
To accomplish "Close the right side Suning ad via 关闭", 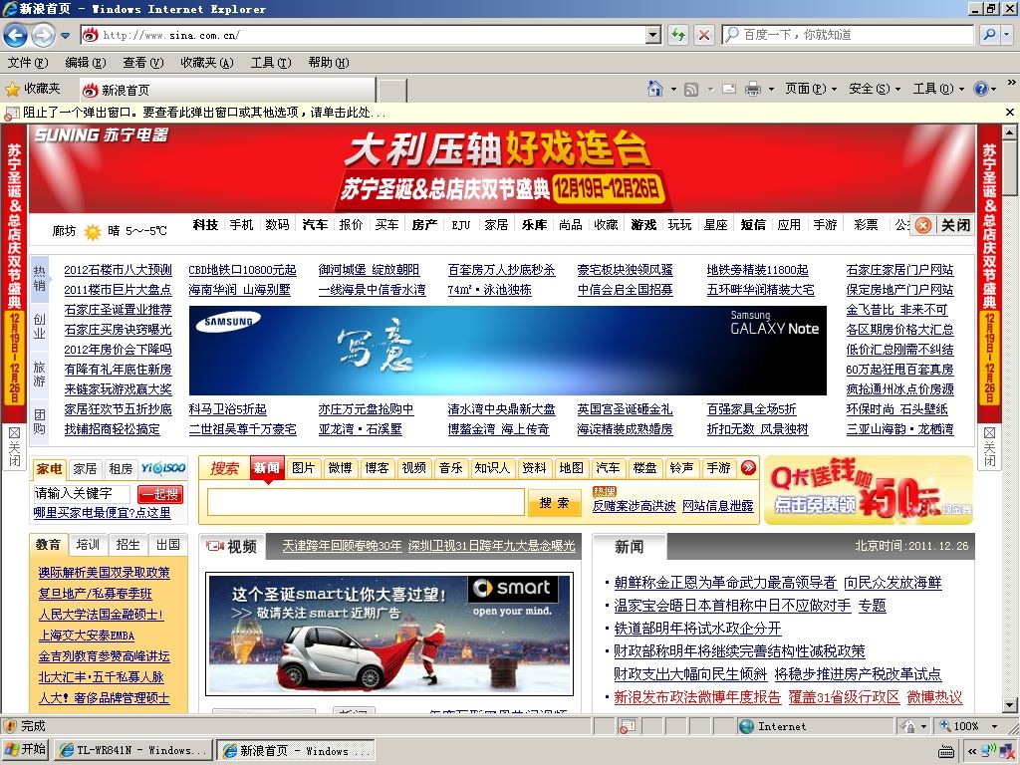I will (x=989, y=446).
